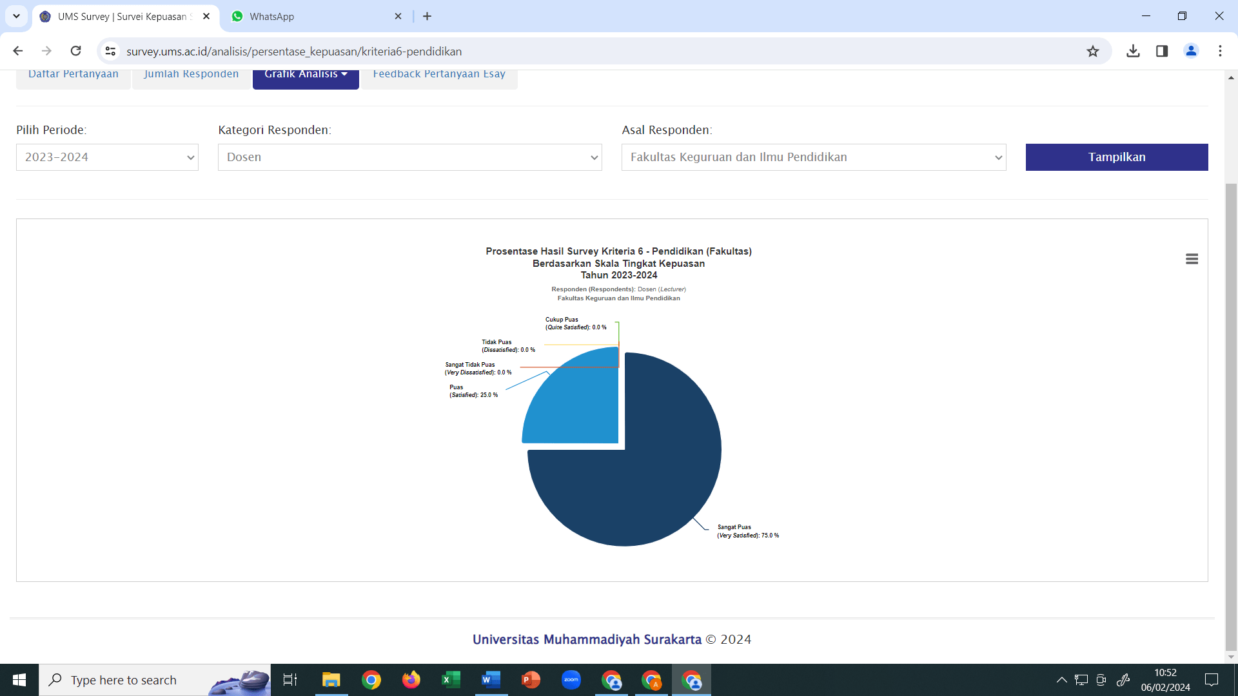Click the light blue Puas pie slice

pyautogui.click(x=580, y=406)
